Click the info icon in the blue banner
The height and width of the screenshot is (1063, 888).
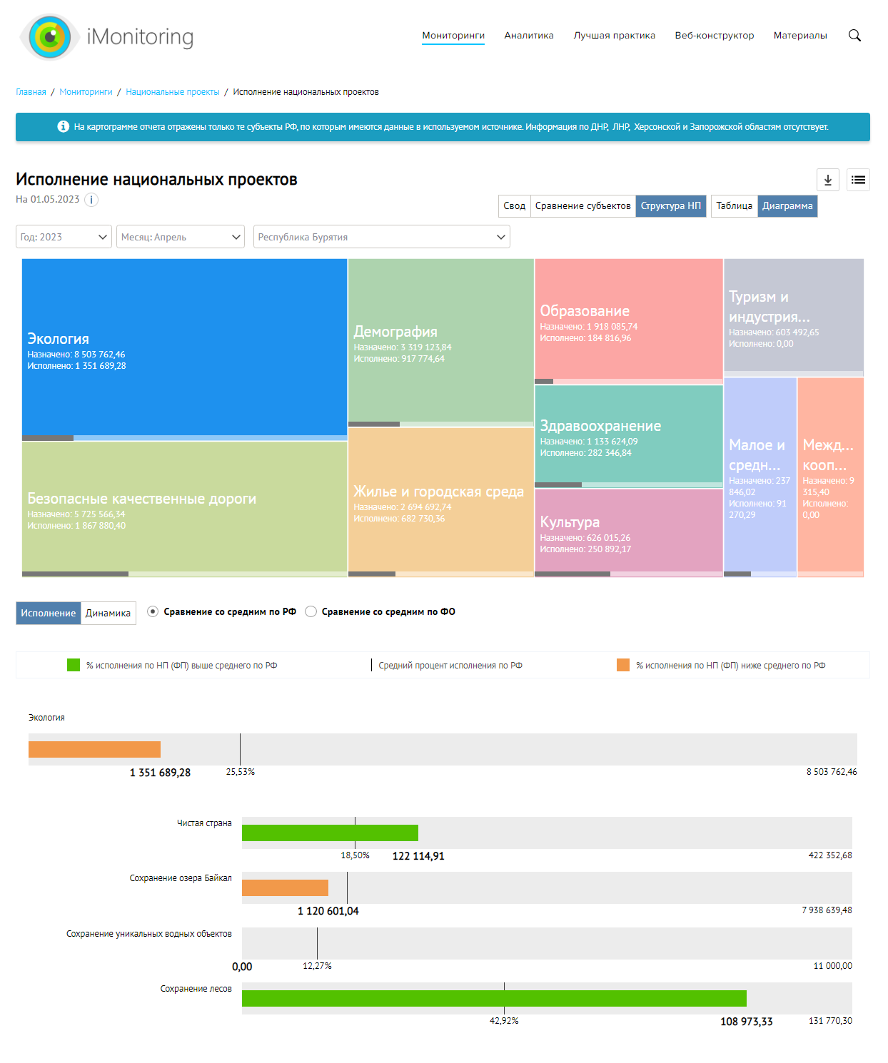coord(63,127)
